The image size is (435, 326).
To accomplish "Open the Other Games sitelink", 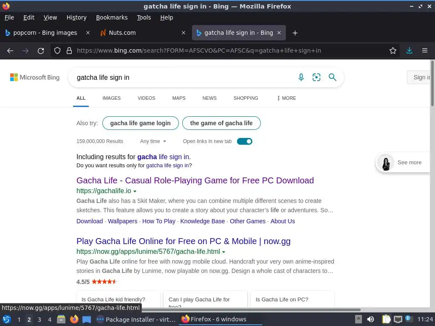I will point(248,221).
